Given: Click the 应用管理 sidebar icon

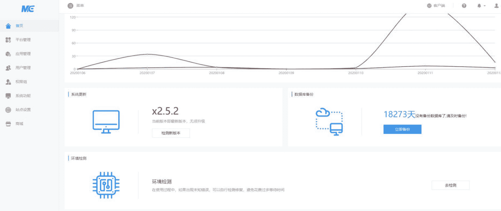Looking at the screenshot, I should (x=8, y=54).
